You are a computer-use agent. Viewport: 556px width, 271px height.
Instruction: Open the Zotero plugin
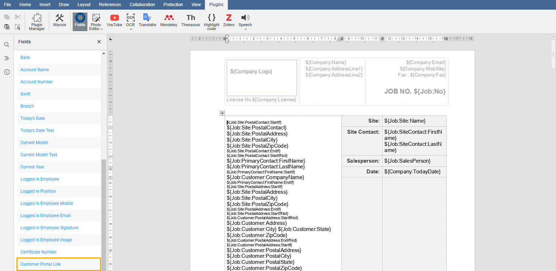pos(229,21)
